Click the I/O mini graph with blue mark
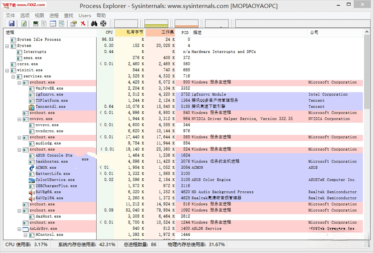374x253 pixels. [x=217, y=24]
